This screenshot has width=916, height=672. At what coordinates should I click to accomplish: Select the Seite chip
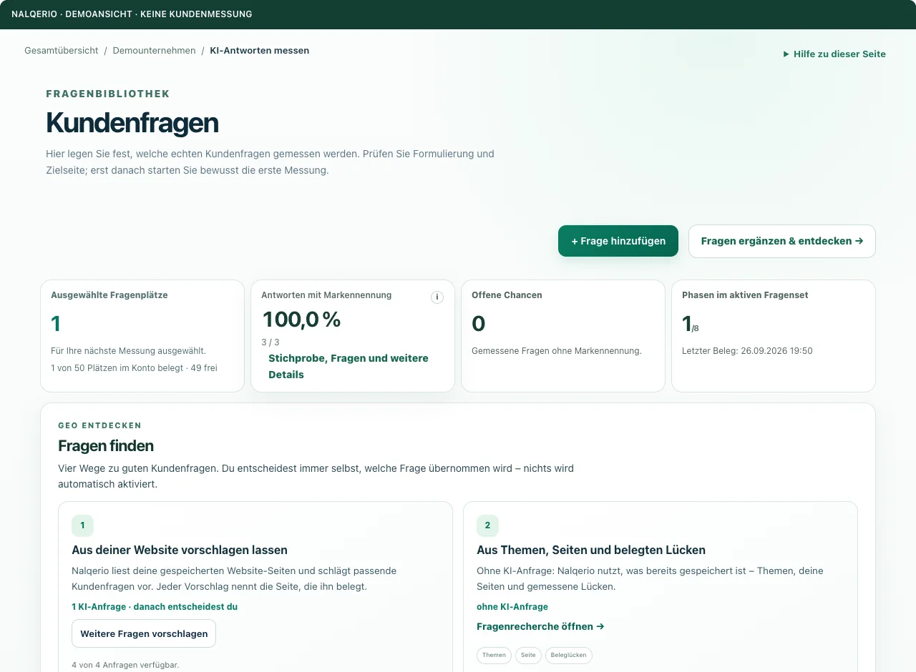point(528,656)
